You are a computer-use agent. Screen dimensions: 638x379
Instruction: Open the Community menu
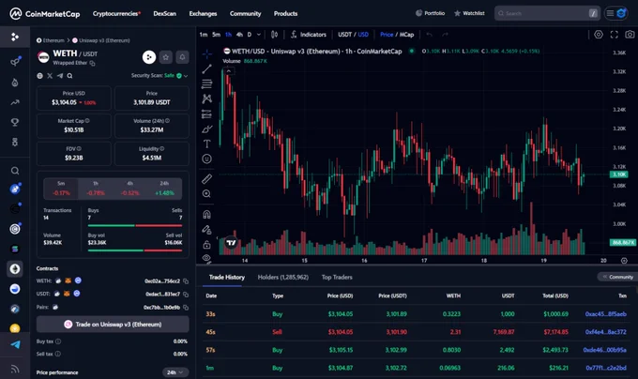(246, 13)
